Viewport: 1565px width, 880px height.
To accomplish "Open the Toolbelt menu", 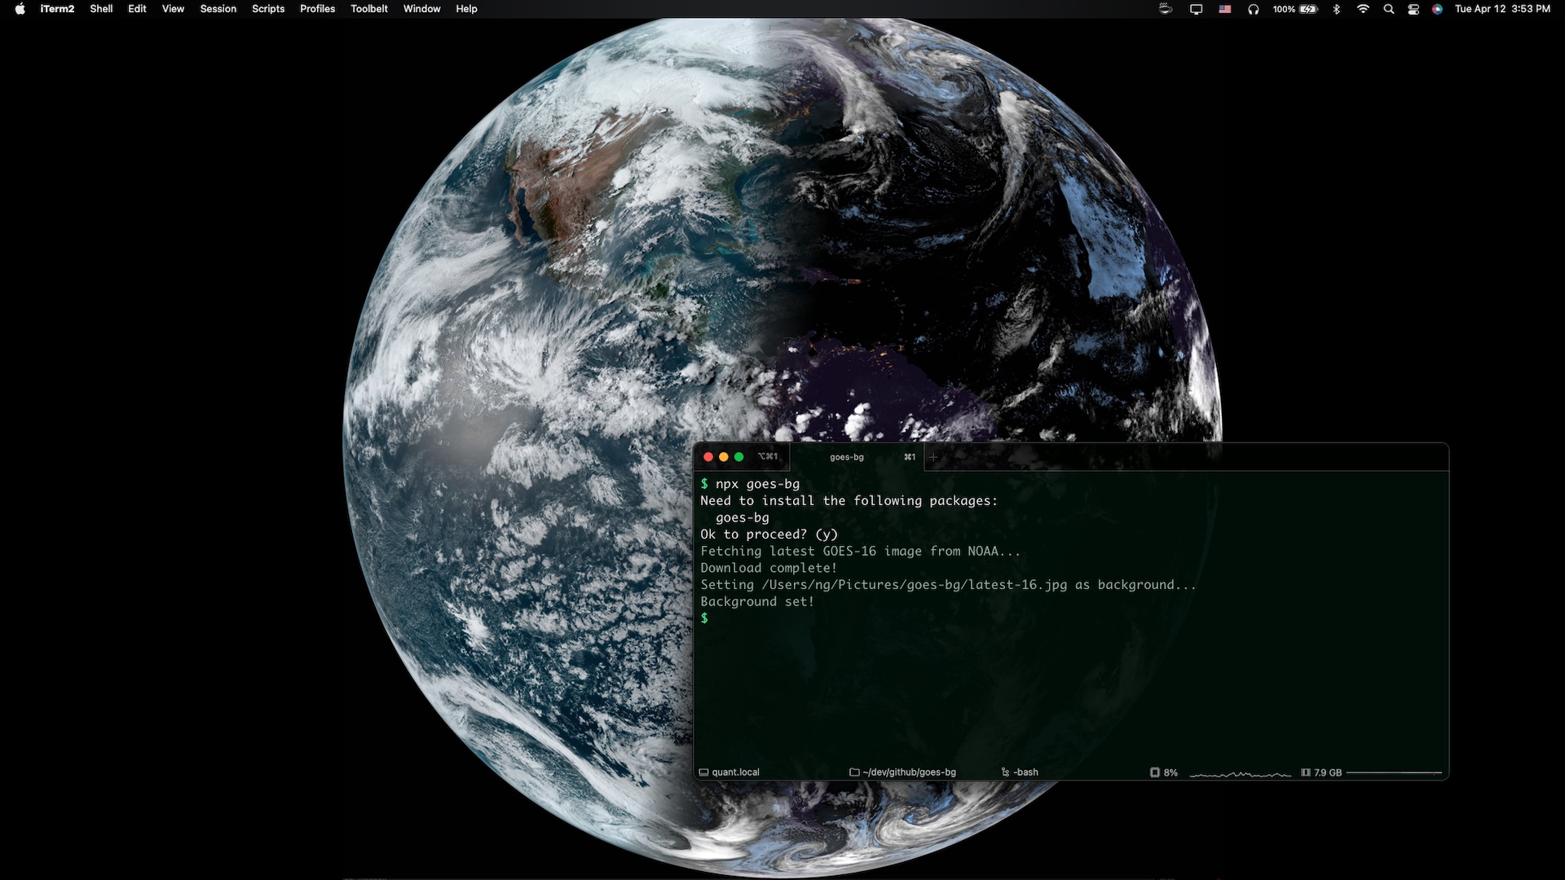I will point(368,9).
